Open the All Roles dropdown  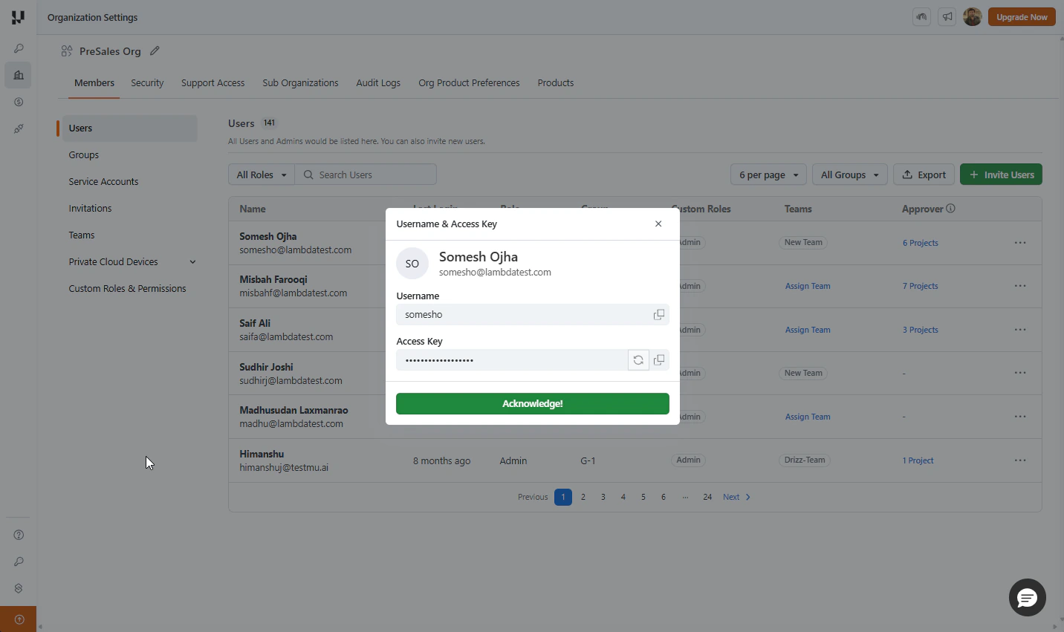tap(262, 175)
